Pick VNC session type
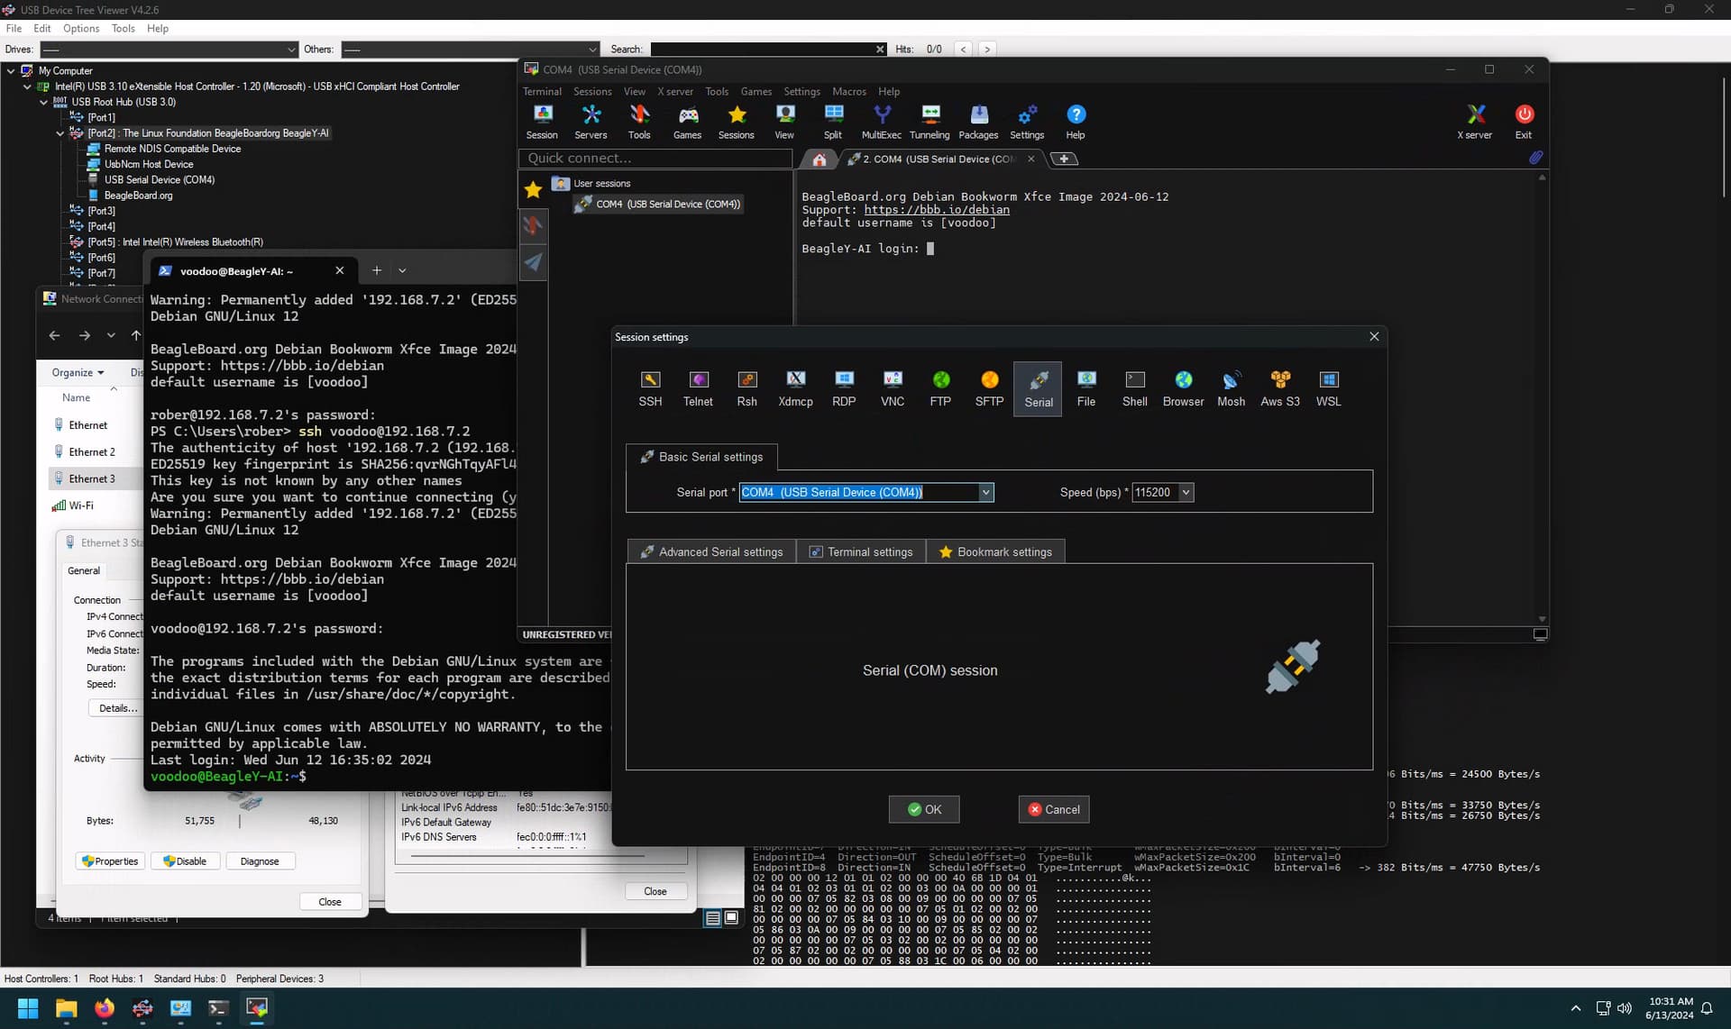1731x1029 pixels. [893, 388]
